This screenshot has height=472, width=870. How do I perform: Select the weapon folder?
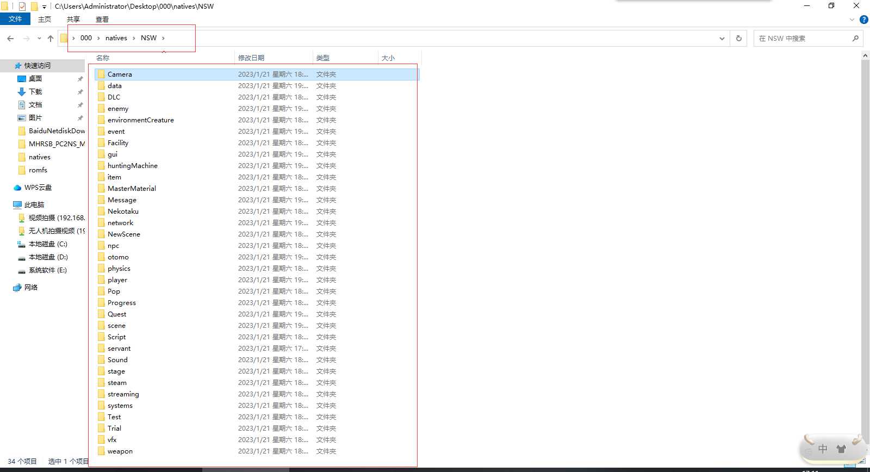(120, 451)
